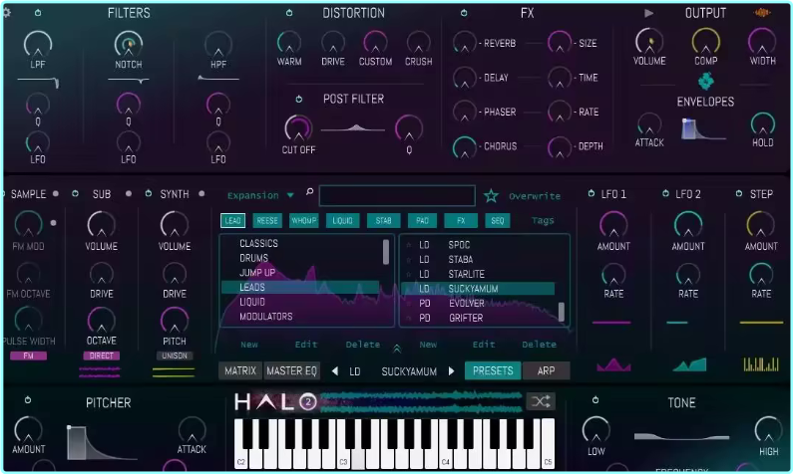The image size is (793, 474).
Task: Click the LFO 1 triangle waveform shape
Action: pyautogui.click(x=613, y=364)
